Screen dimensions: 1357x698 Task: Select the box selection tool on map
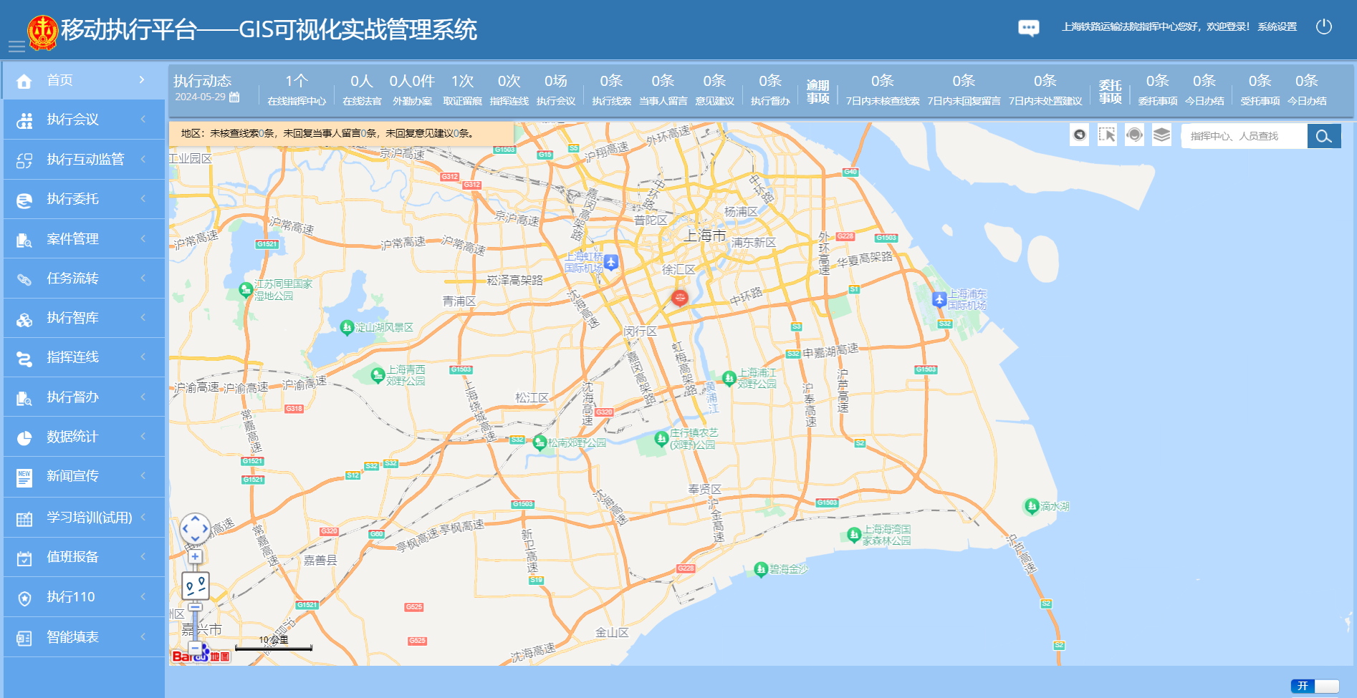coord(1107,135)
